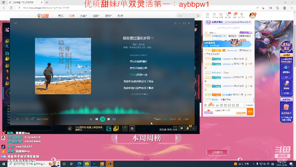Click 上周排名 button

click(x=217, y=152)
